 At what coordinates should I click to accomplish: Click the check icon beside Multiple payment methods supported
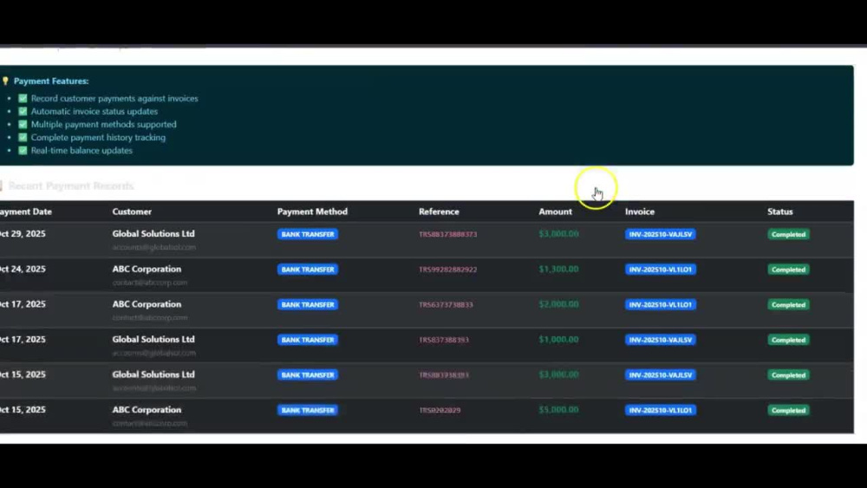coord(23,124)
